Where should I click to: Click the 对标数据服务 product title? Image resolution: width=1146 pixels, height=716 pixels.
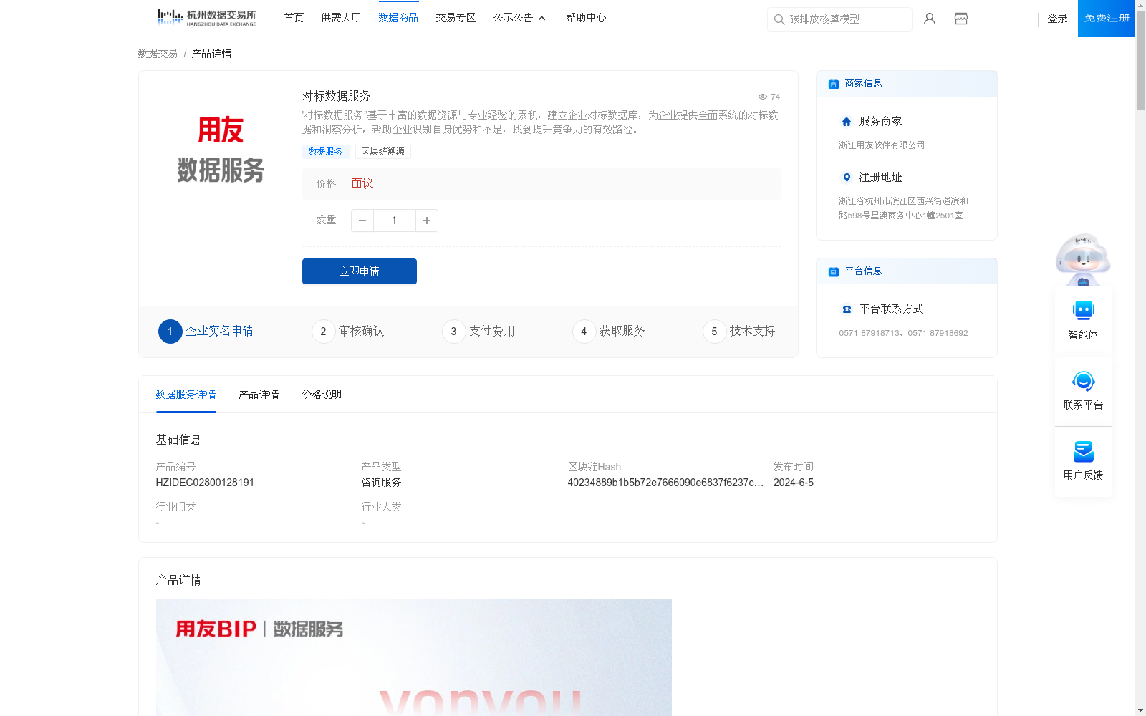336,96
